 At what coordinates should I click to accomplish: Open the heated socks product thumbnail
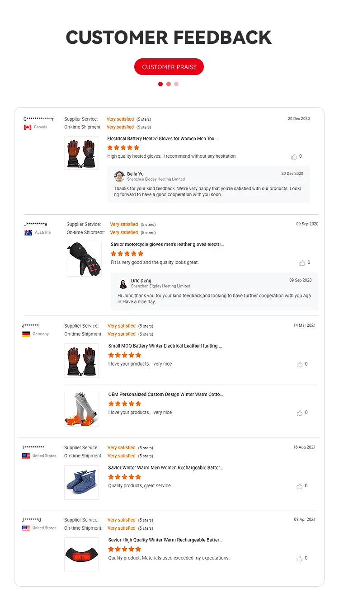[x=82, y=409]
